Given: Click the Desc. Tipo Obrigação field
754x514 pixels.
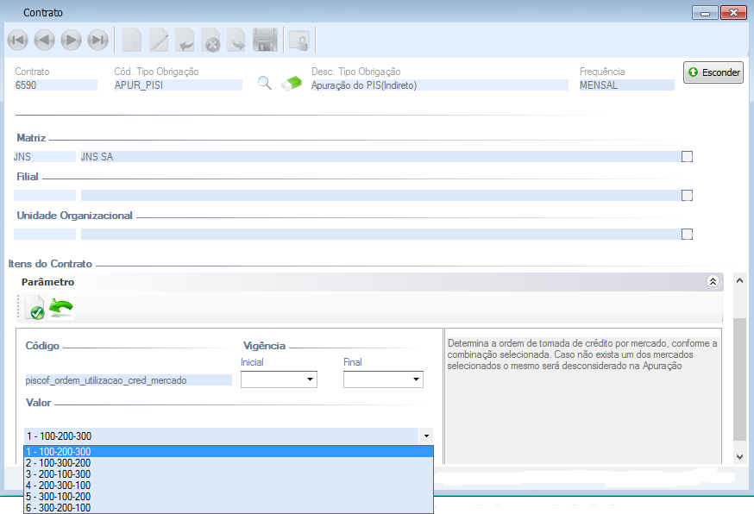Looking at the screenshot, I should [439, 85].
